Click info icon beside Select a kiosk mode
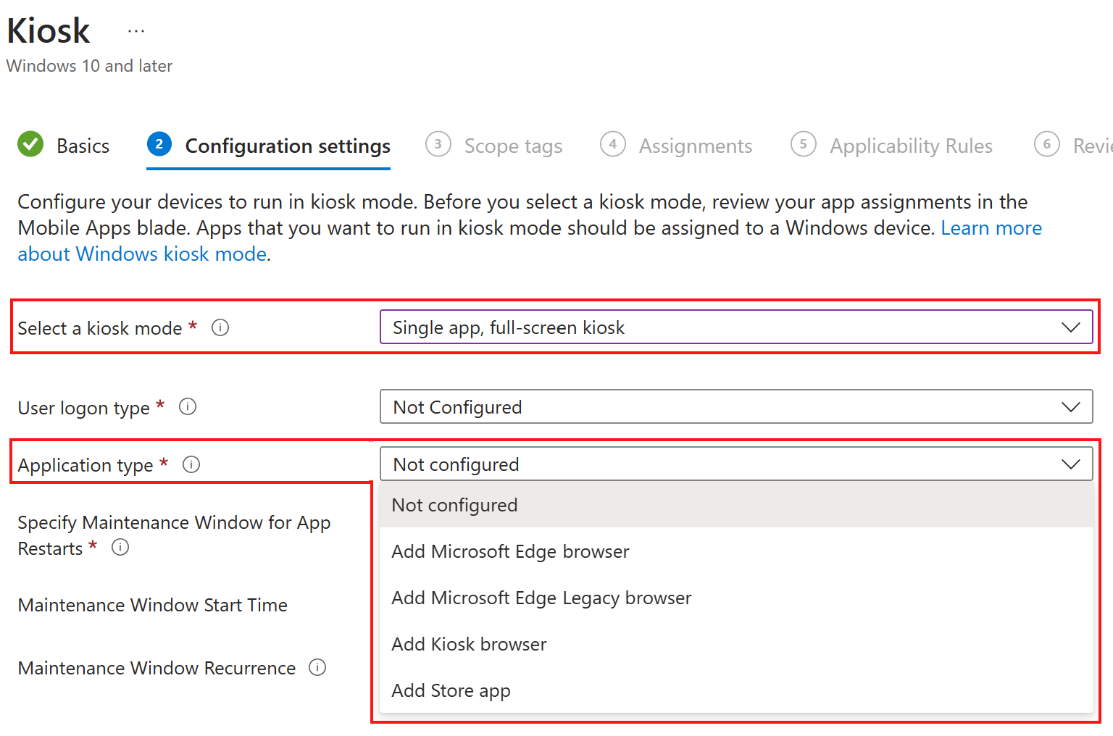 point(220,328)
